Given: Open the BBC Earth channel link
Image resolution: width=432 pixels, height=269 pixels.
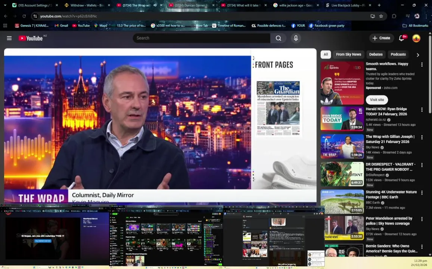Looking at the screenshot, I should point(373,202).
